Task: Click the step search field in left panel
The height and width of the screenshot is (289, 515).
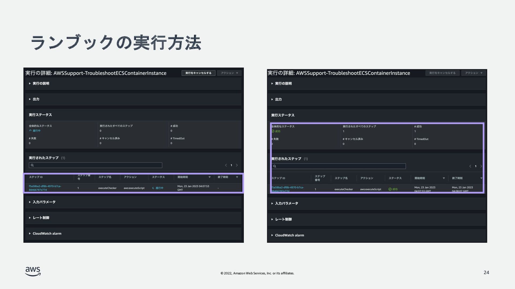Action: click(x=95, y=165)
